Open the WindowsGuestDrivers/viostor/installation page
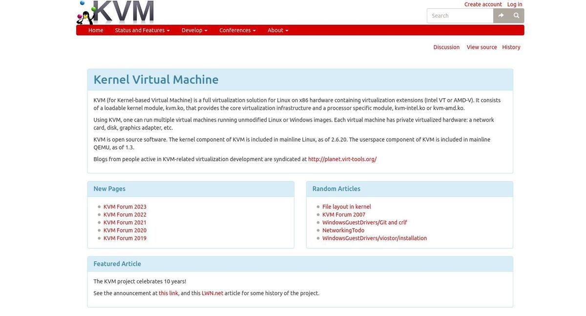The height and width of the screenshot is (316, 586). click(x=375, y=237)
